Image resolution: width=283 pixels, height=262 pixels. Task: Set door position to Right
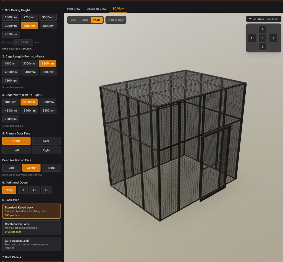tap(51, 168)
